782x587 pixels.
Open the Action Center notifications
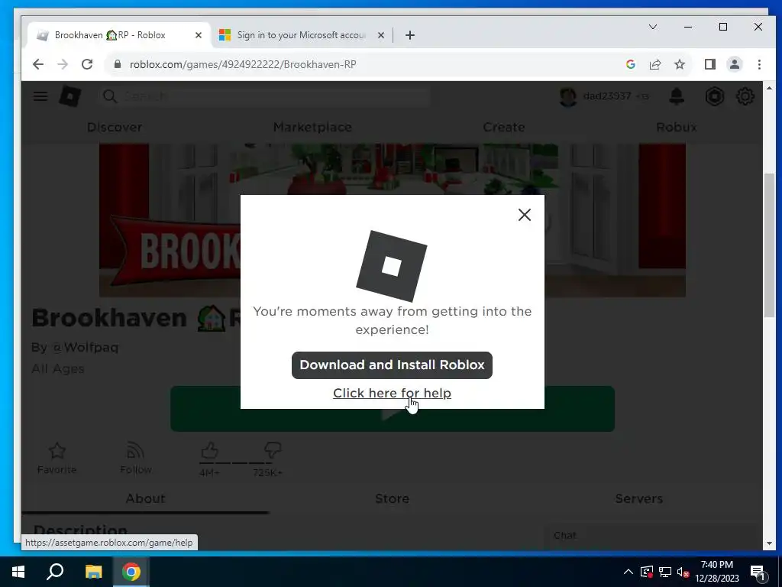(x=758, y=572)
